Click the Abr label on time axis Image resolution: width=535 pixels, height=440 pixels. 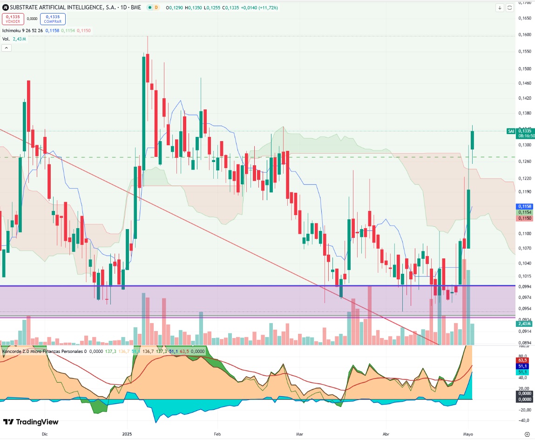(x=386, y=434)
